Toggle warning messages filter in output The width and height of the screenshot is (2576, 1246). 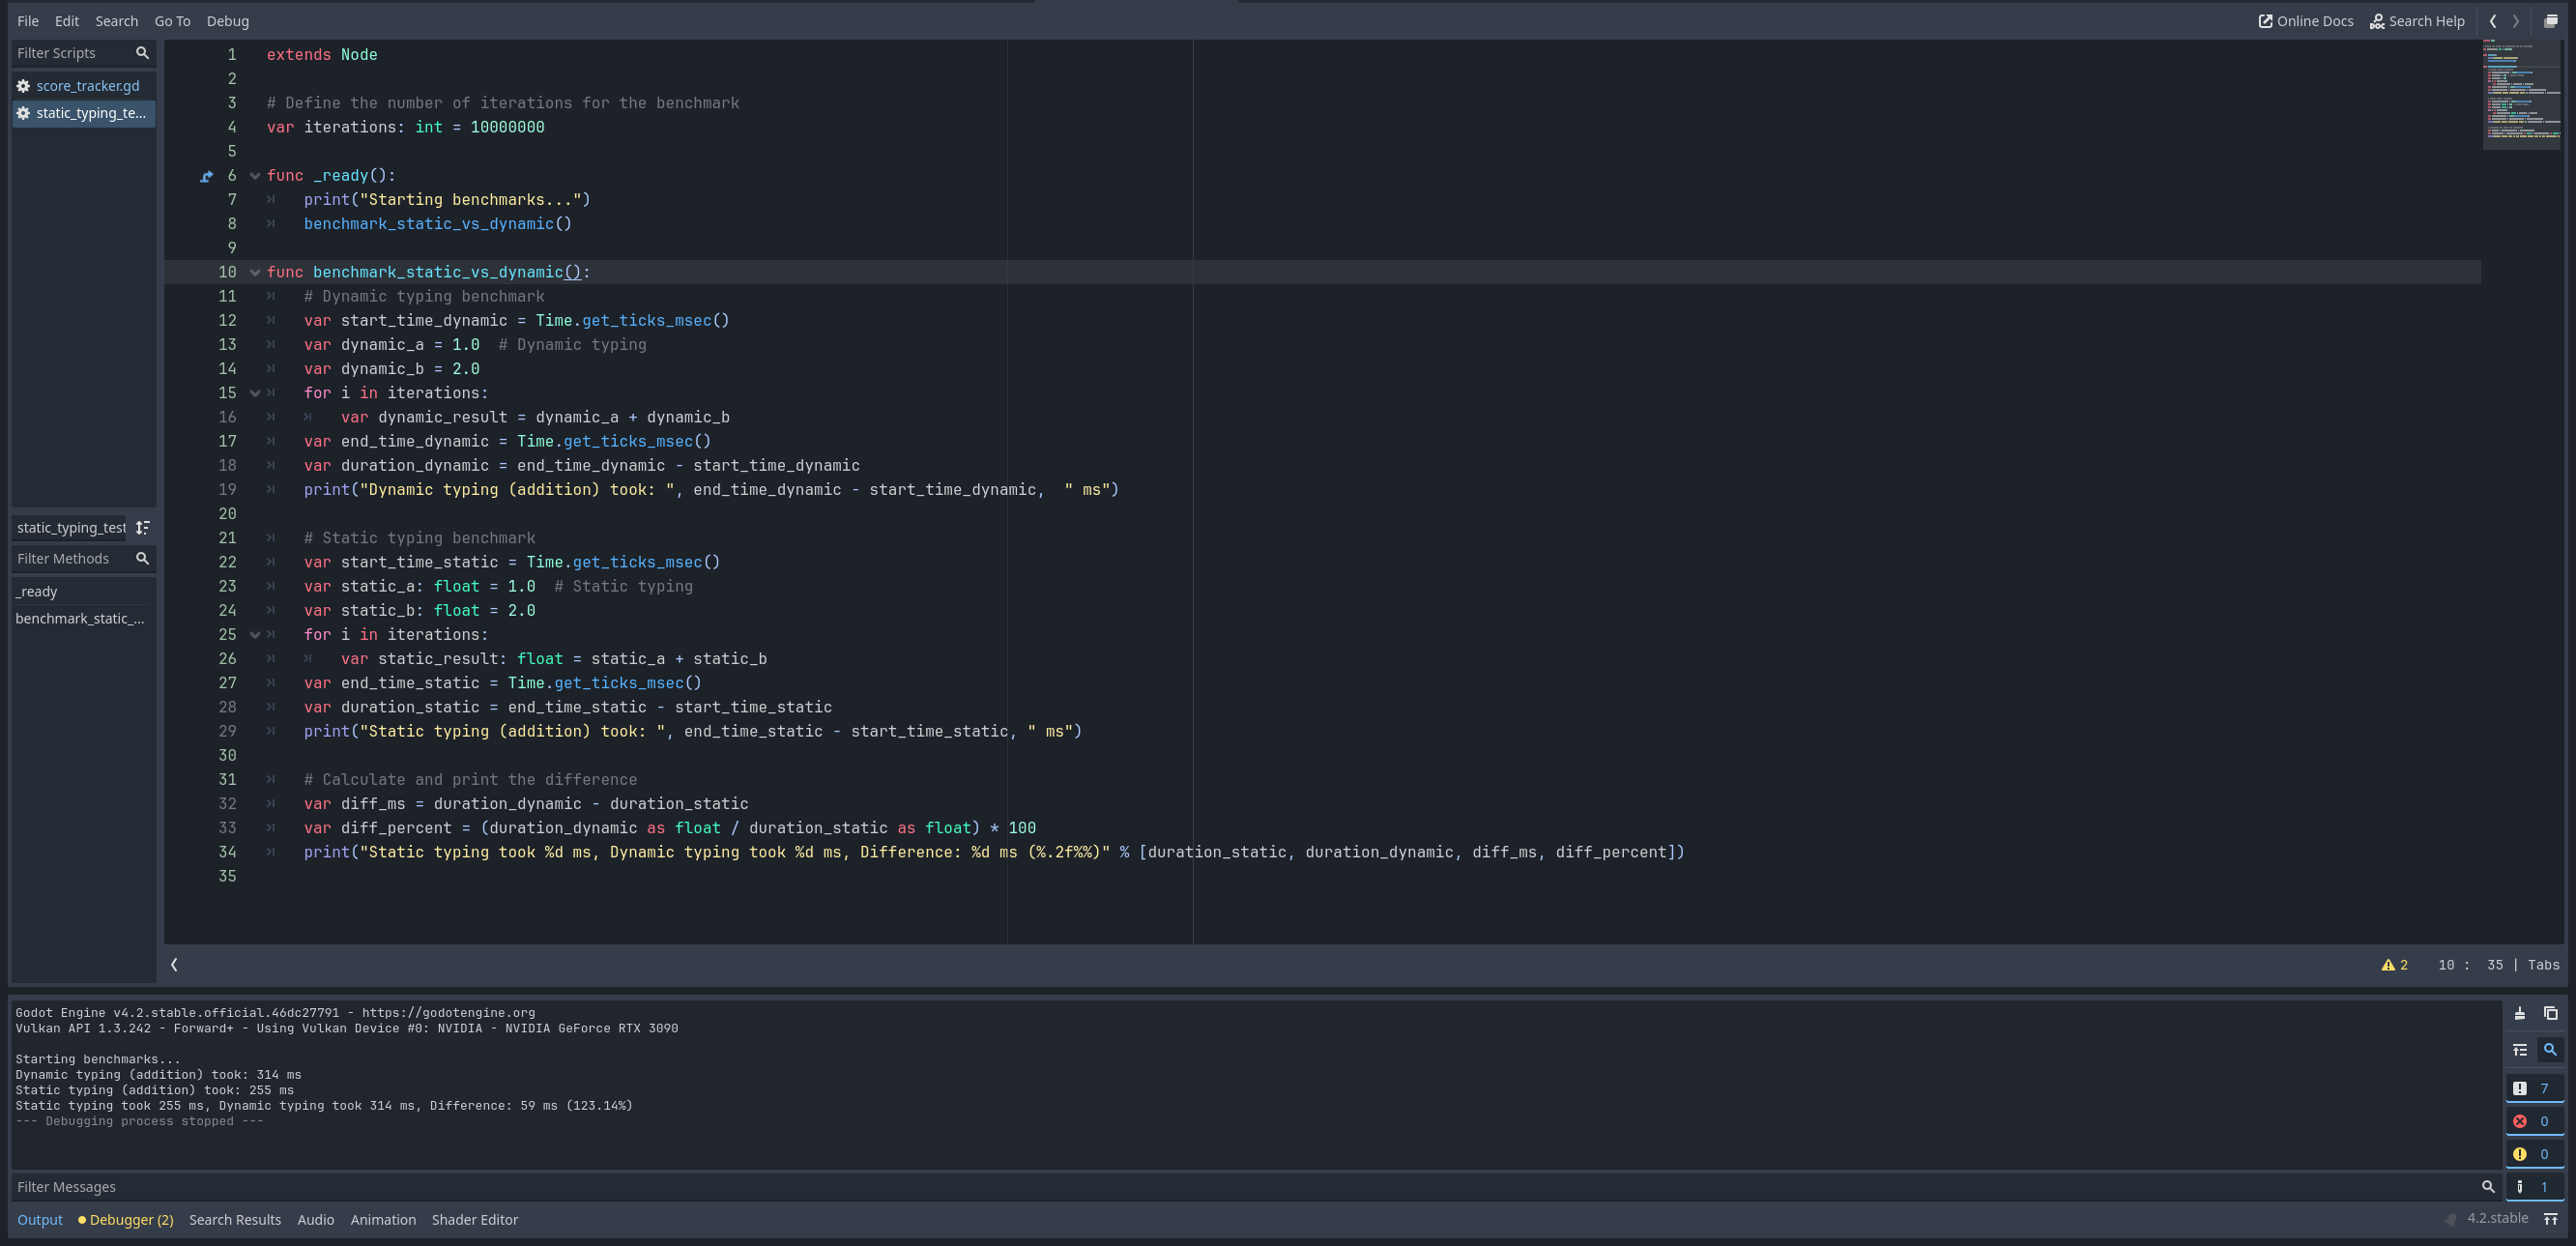click(2533, 1154)
